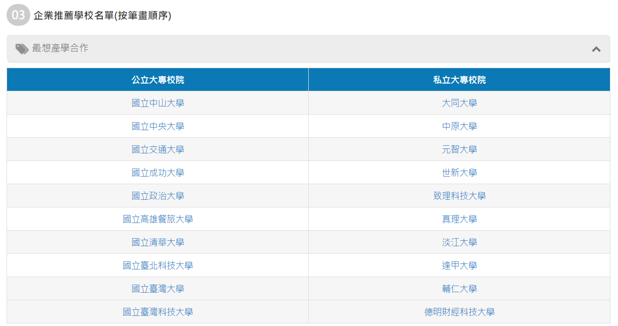
Task: Open the 國立成功大學 link
Action: (158, 173)
